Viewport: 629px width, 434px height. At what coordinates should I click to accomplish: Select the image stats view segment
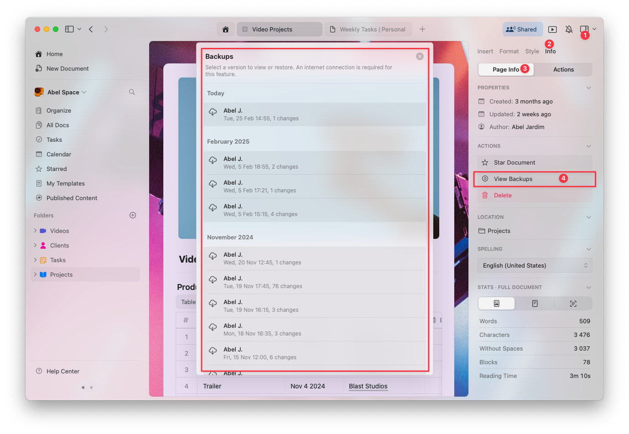[496, 303]
